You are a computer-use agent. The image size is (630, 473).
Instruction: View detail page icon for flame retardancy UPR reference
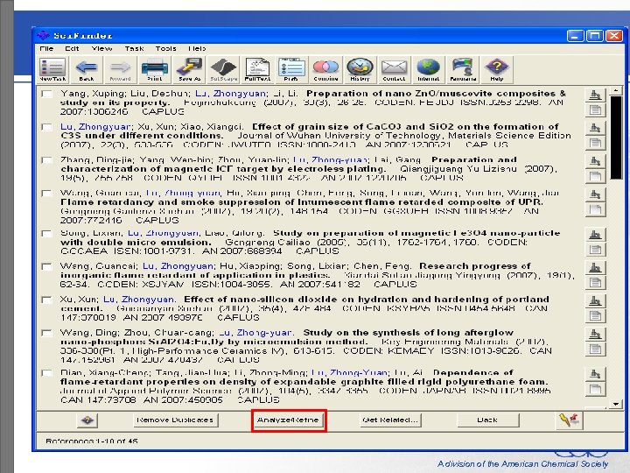pyautogui.click(x=595, y=209)
